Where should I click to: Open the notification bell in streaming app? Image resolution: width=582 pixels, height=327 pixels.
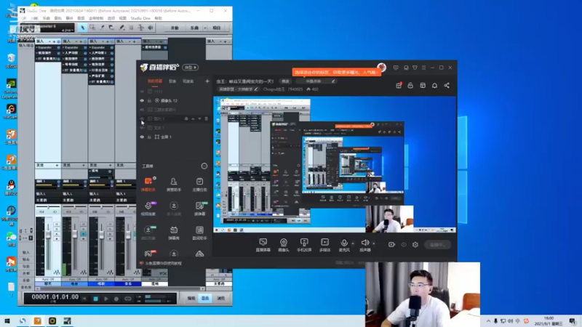click(434, 86)
